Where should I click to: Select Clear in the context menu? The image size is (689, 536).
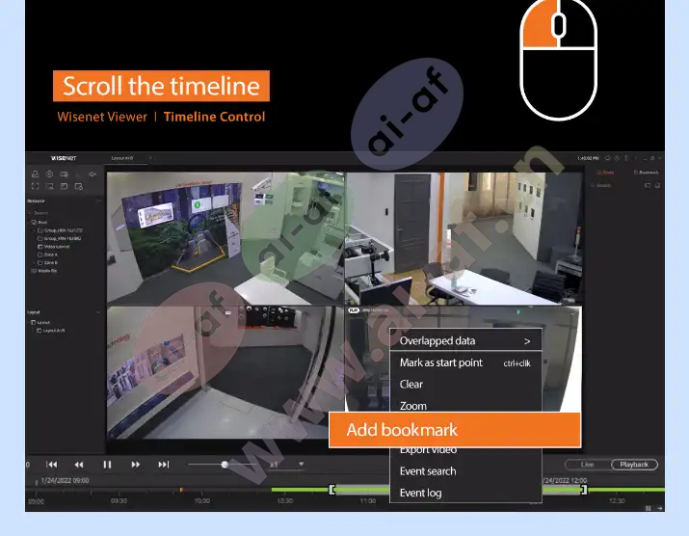(x=465, y=385)
